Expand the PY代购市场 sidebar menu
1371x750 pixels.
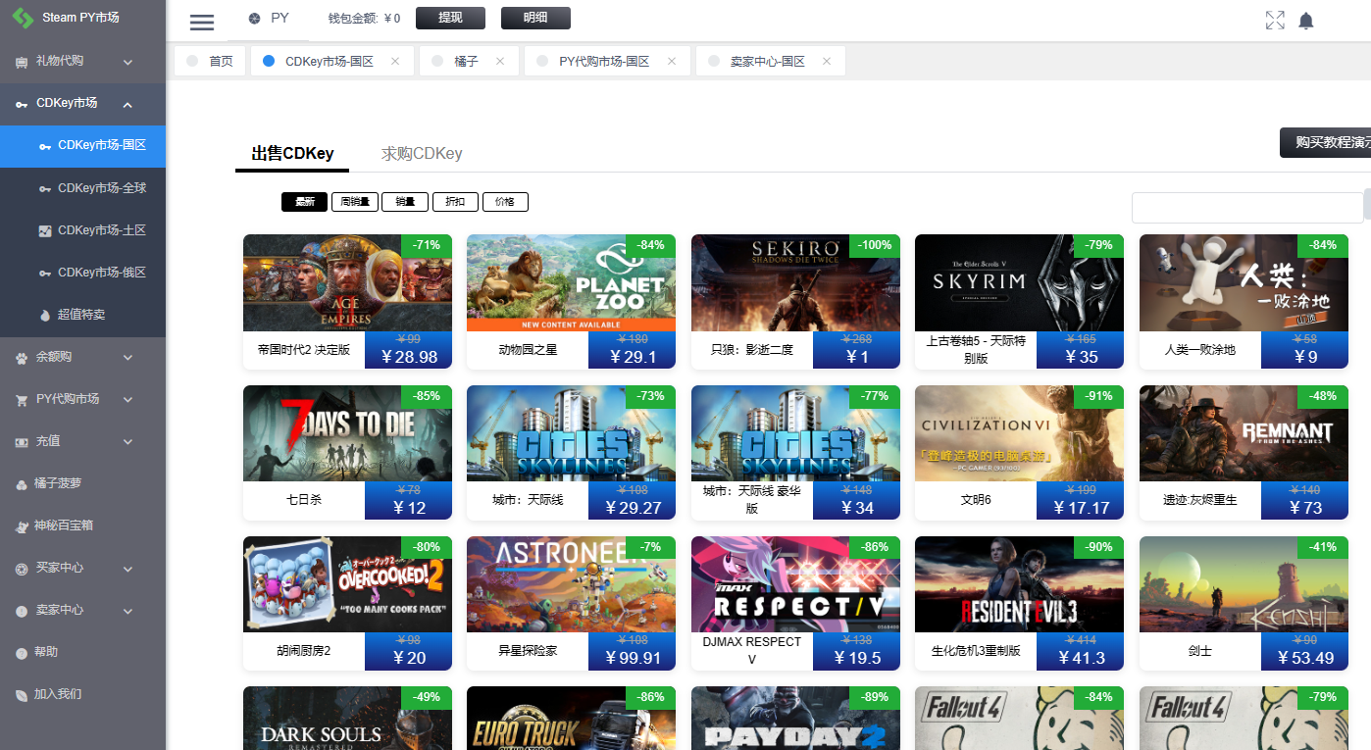click(127, 400)
